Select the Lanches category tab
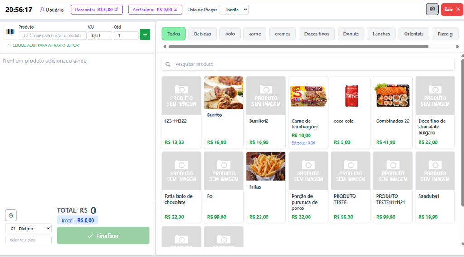Viewport: 464px width, 257px height. click(382, 34)
